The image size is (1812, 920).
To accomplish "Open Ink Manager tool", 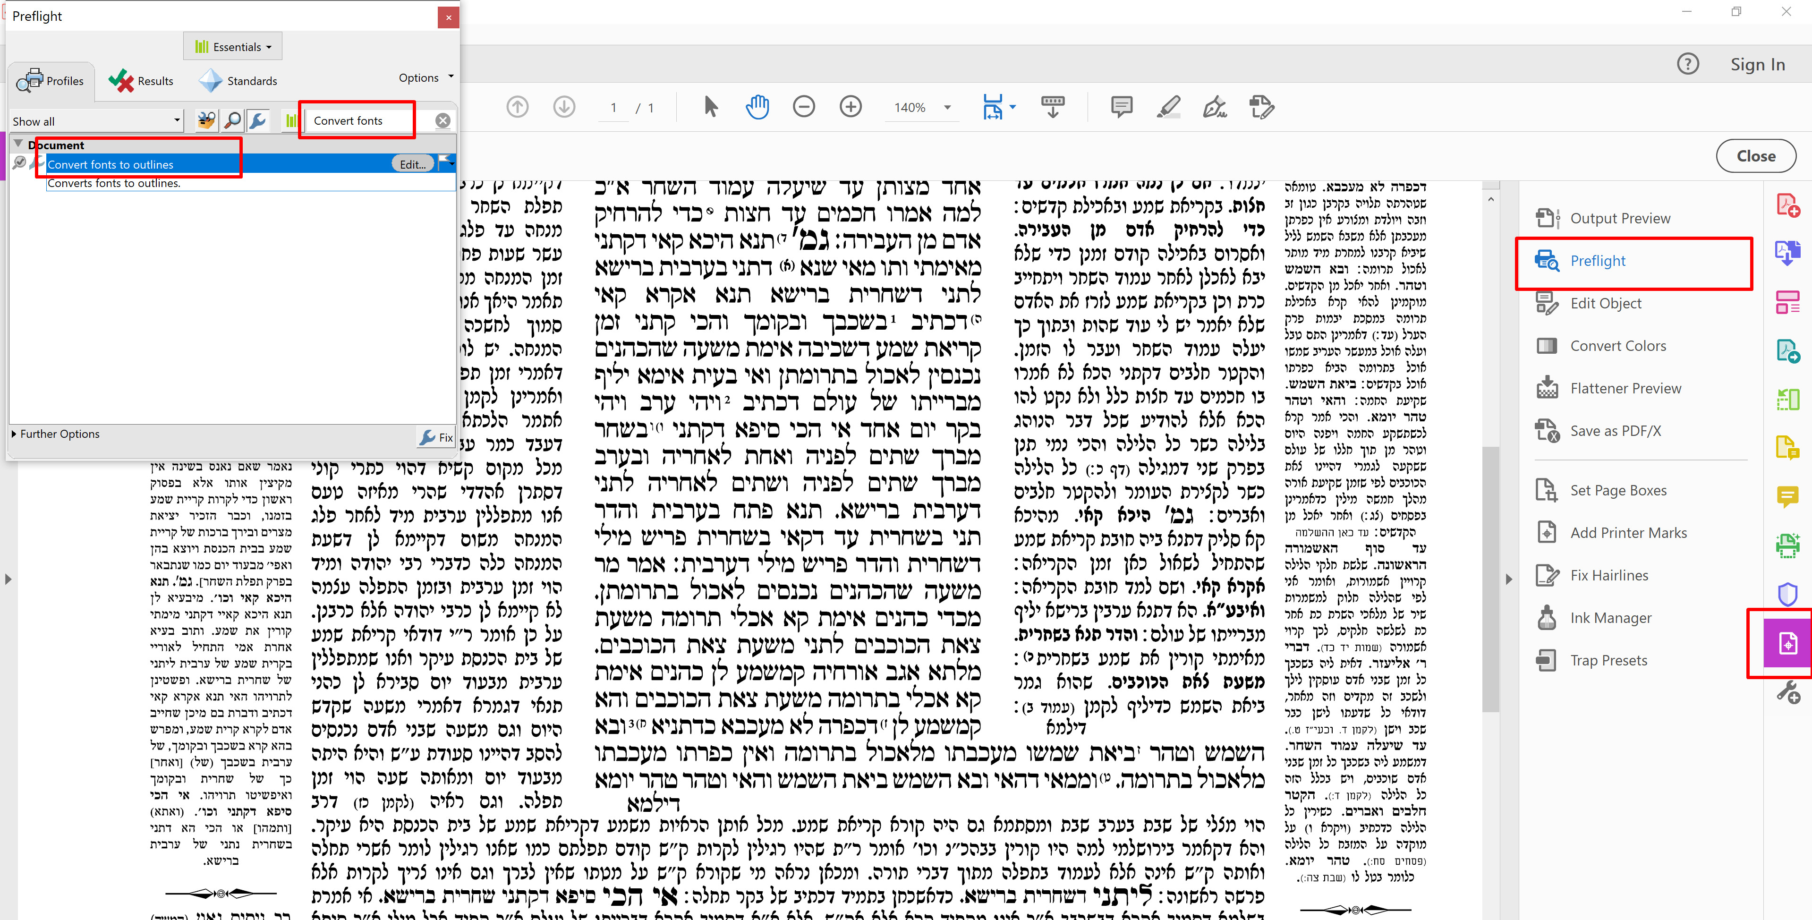I will 1610,618.
